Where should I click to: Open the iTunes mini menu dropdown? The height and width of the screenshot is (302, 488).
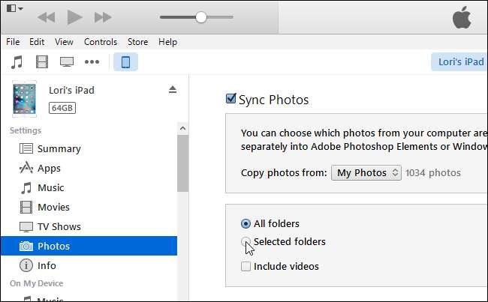click(15, 9)
